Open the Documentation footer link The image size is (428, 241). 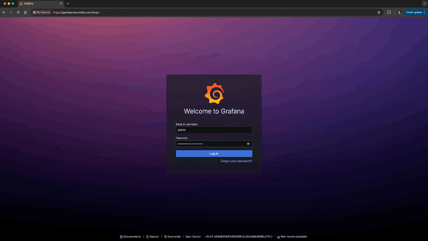point(130,237)
